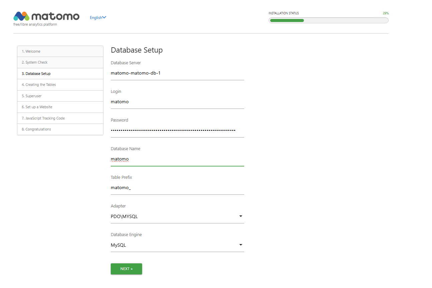The image size is (432, 288).
Task: Go to the System Check step
Action: point(60,62)
